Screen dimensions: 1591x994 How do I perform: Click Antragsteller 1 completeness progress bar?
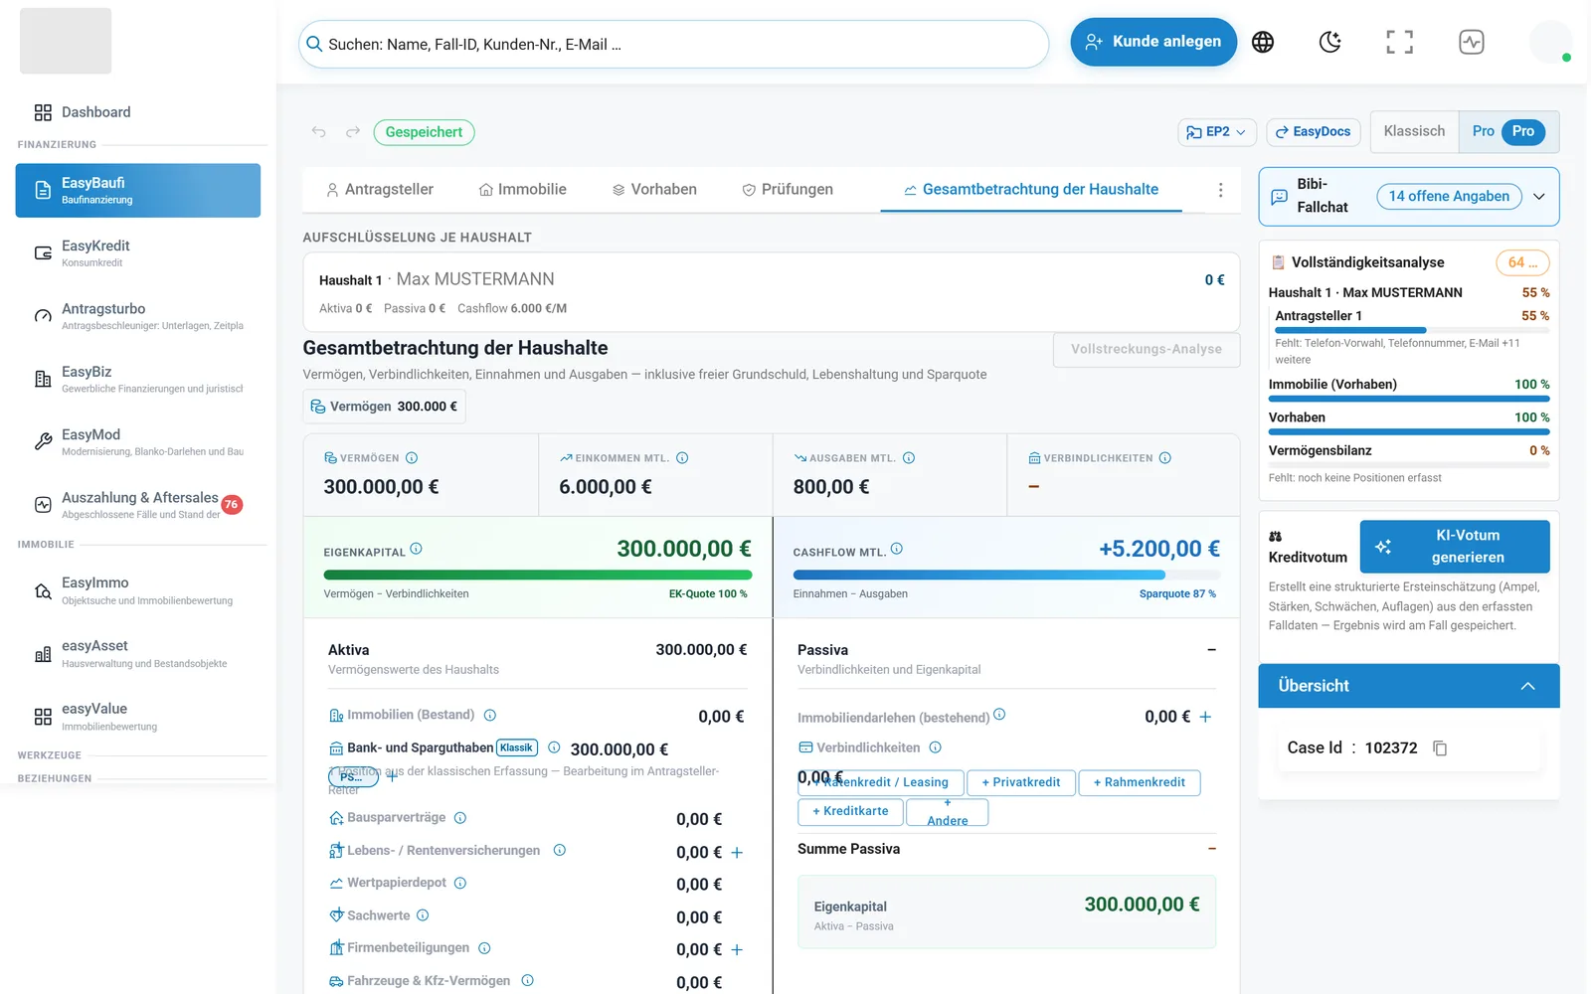(1412, 330)
